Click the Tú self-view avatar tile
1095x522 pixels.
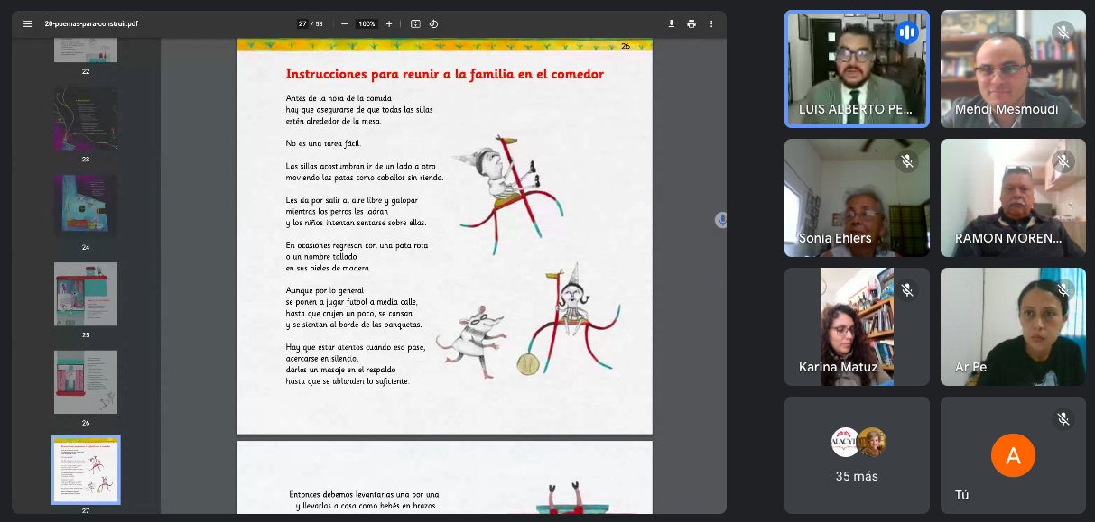click(1013, 455)
